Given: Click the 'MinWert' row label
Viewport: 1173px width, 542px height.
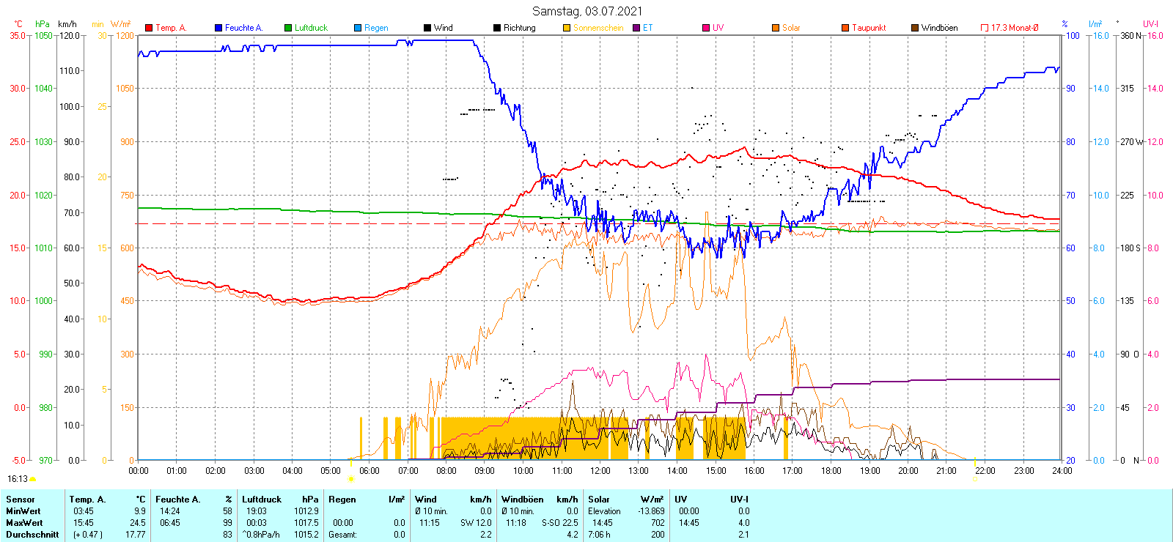Looking at the screenshot, I should point(23,511).
